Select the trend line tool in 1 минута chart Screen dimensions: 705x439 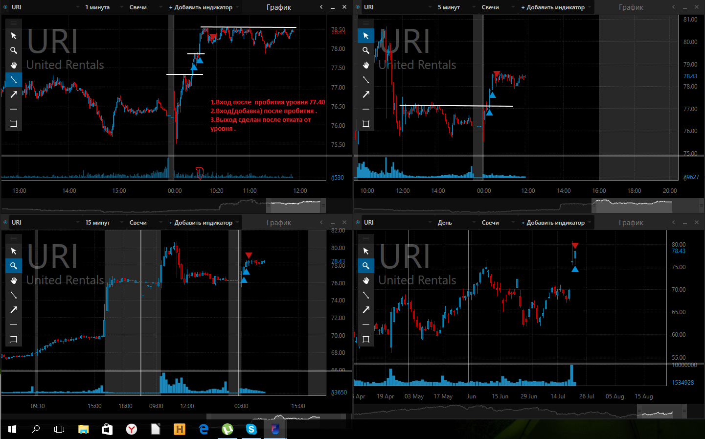pyautogui.click(x=14, y=80)
